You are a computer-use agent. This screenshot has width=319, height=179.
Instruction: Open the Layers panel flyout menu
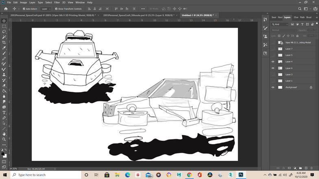(316, 17)
